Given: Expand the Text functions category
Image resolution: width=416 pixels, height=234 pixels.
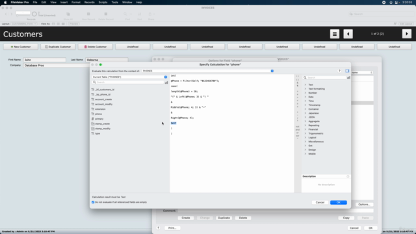Looking at the screenshot, I should [x=305, y=84].
